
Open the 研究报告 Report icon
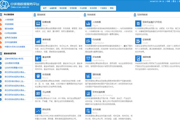pos(38,111)
